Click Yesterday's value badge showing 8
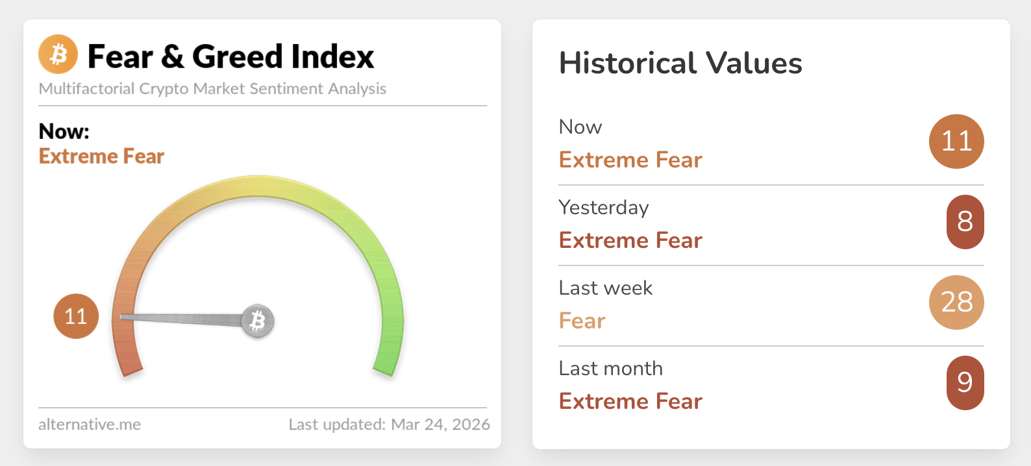The image size is (1031, 466). (x=965, y=222)
